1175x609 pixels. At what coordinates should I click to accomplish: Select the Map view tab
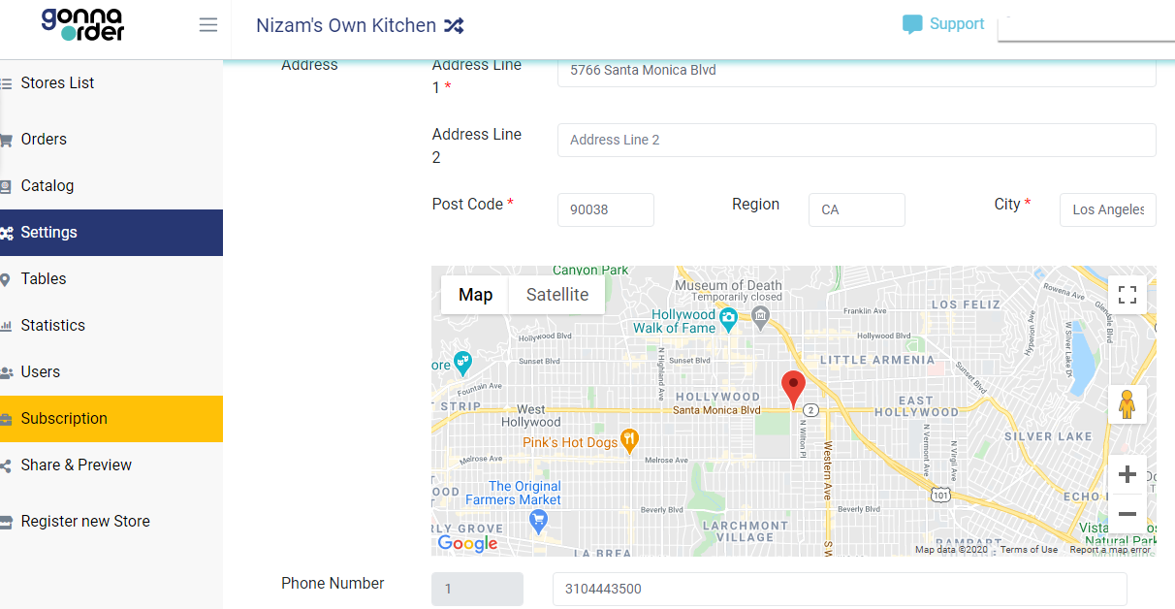pyautogui.click(x=475, y=295)
